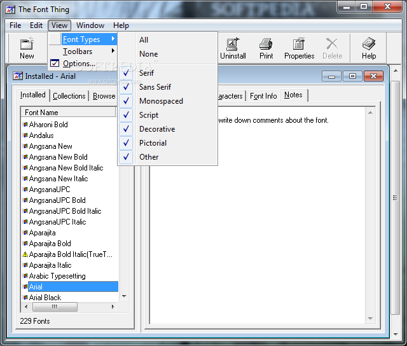Select AngsanaUPC Bold font

click(57, 200)
